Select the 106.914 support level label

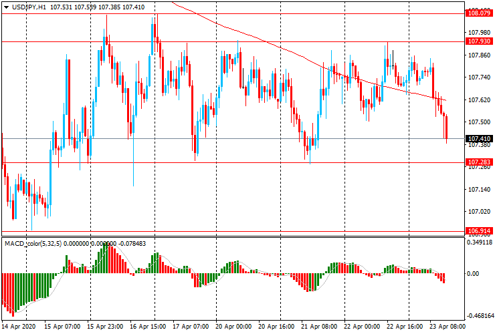479,231
